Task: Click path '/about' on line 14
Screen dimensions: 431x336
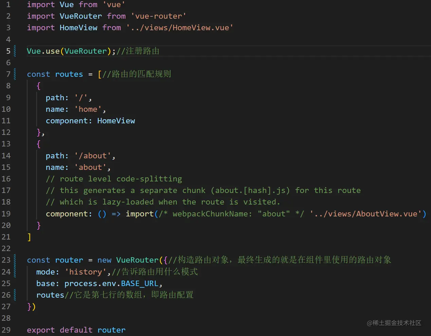Action: (93, 156)
